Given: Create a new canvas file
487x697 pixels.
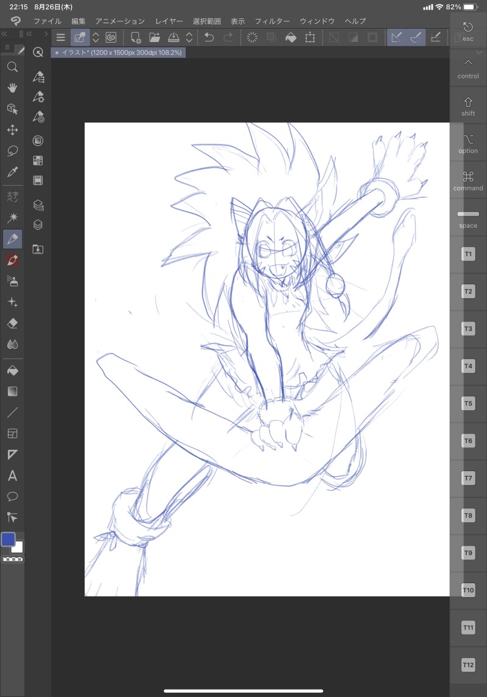Looking at the screenshot, I should 136,37.
